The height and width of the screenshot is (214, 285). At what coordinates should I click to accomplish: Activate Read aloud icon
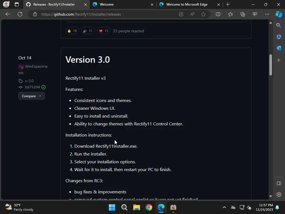click(192, 14)
